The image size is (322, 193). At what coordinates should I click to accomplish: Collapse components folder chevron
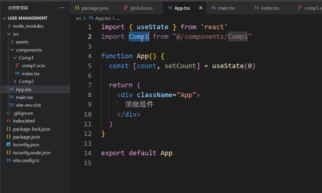(12, 50)
